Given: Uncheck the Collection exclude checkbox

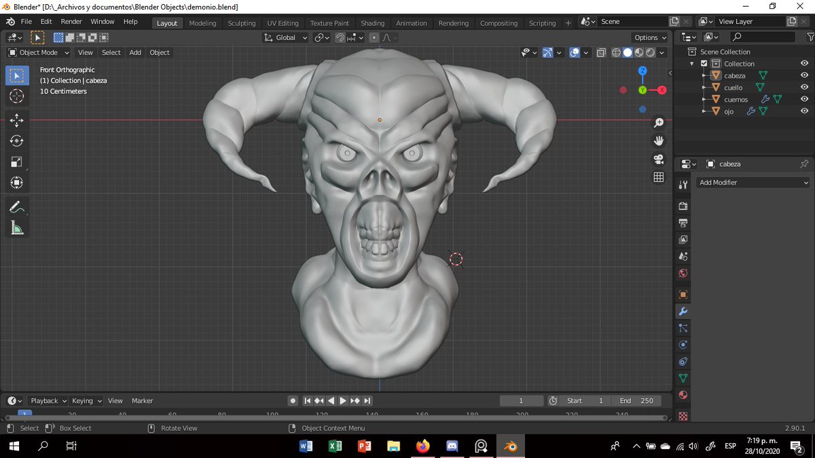Looking at the screenshot, I should (704, 64).
